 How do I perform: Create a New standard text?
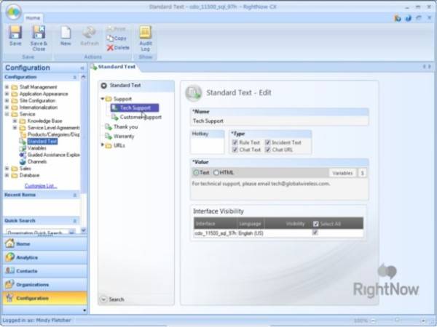(66, 36)
